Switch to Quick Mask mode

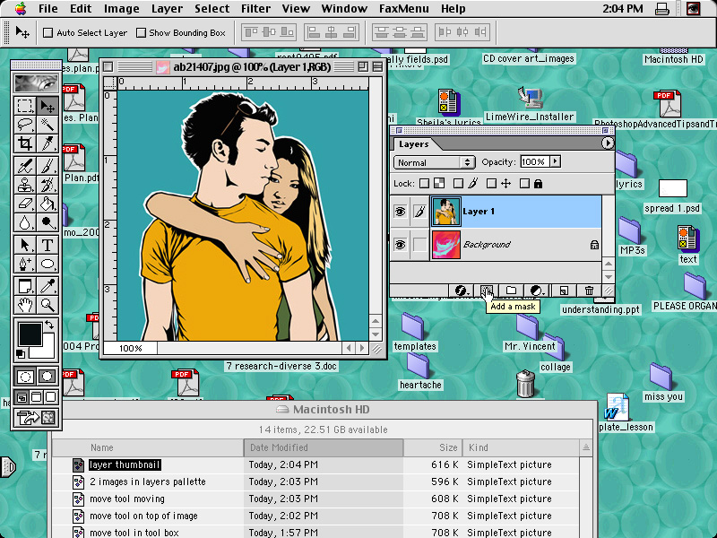(48, 377)
